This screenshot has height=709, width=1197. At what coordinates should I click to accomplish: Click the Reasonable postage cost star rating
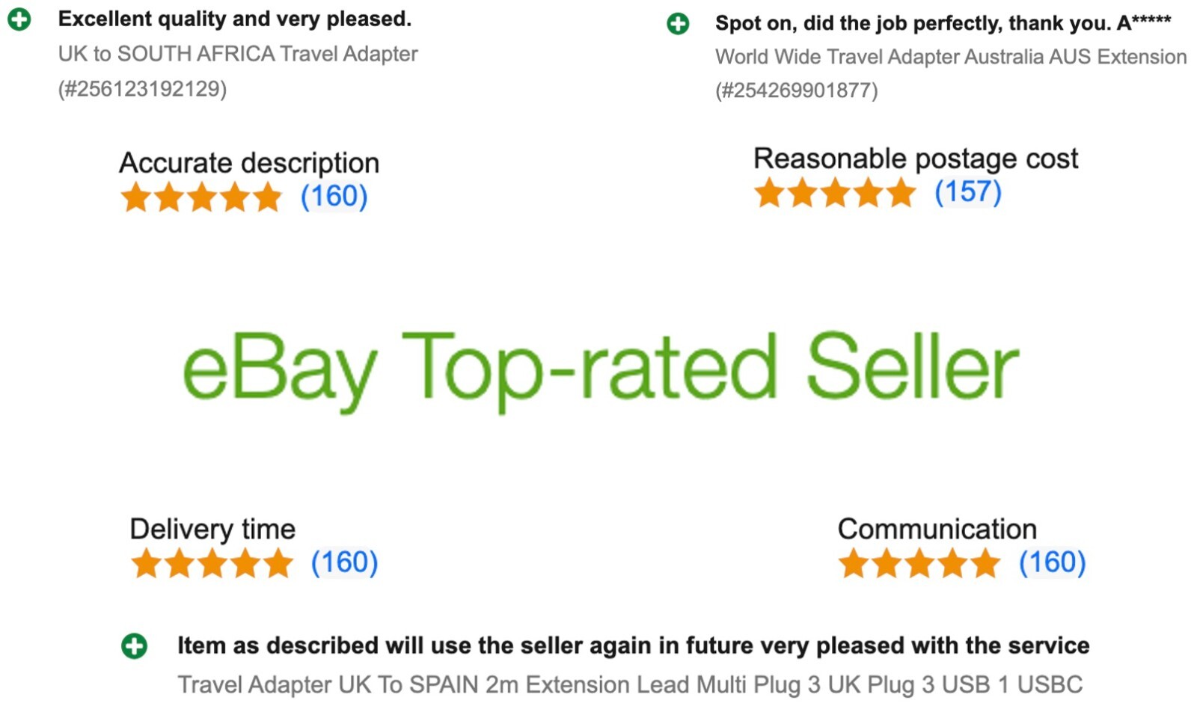835,193
